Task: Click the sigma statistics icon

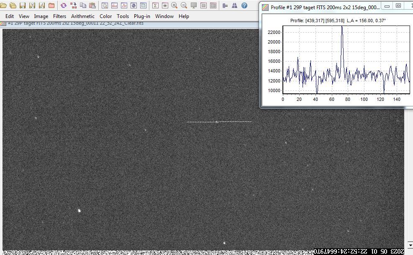Action: click(155, 5)
